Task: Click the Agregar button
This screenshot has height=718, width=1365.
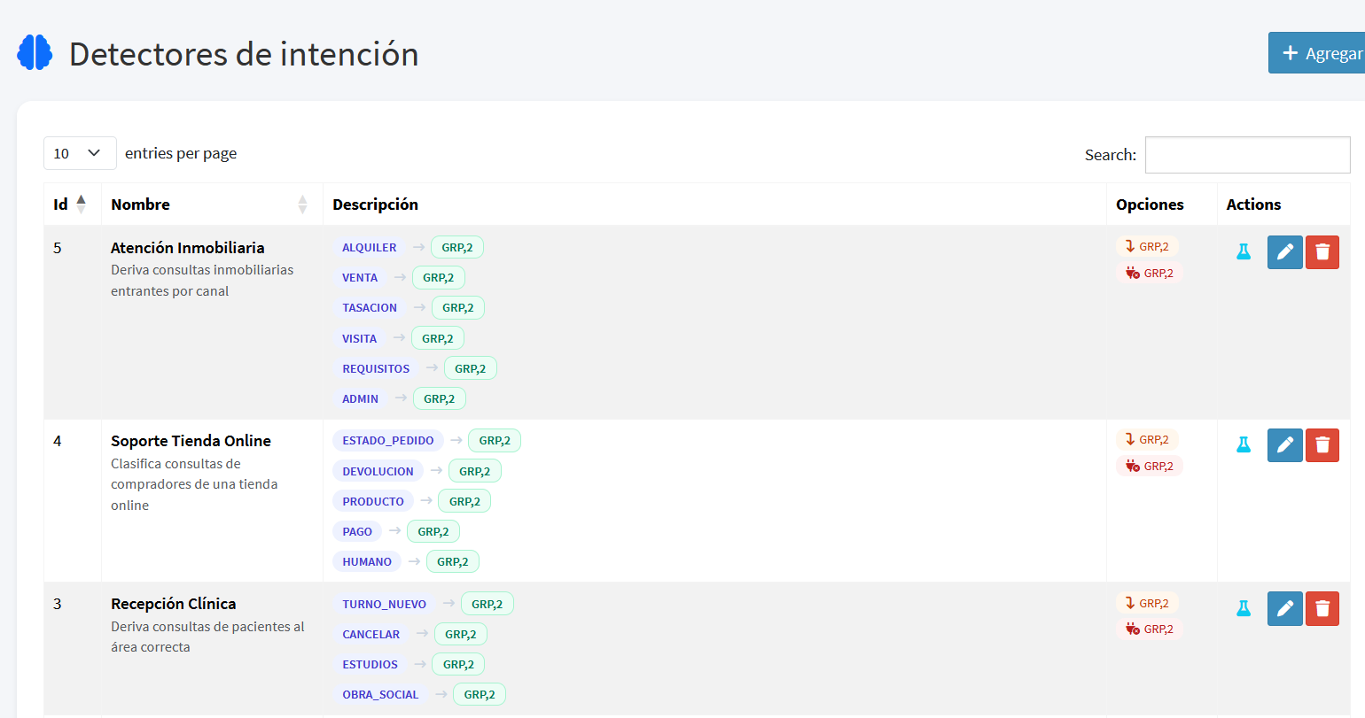Action: coord(1317,53)
